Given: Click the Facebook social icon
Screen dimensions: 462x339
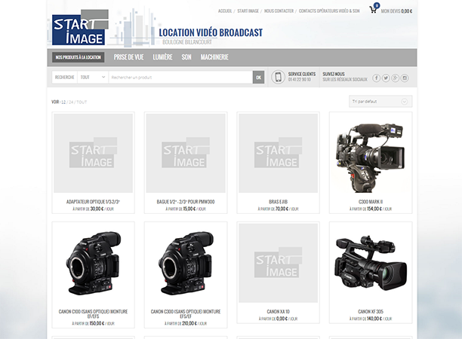Looking at the screenshot, I should coord(376,78).
